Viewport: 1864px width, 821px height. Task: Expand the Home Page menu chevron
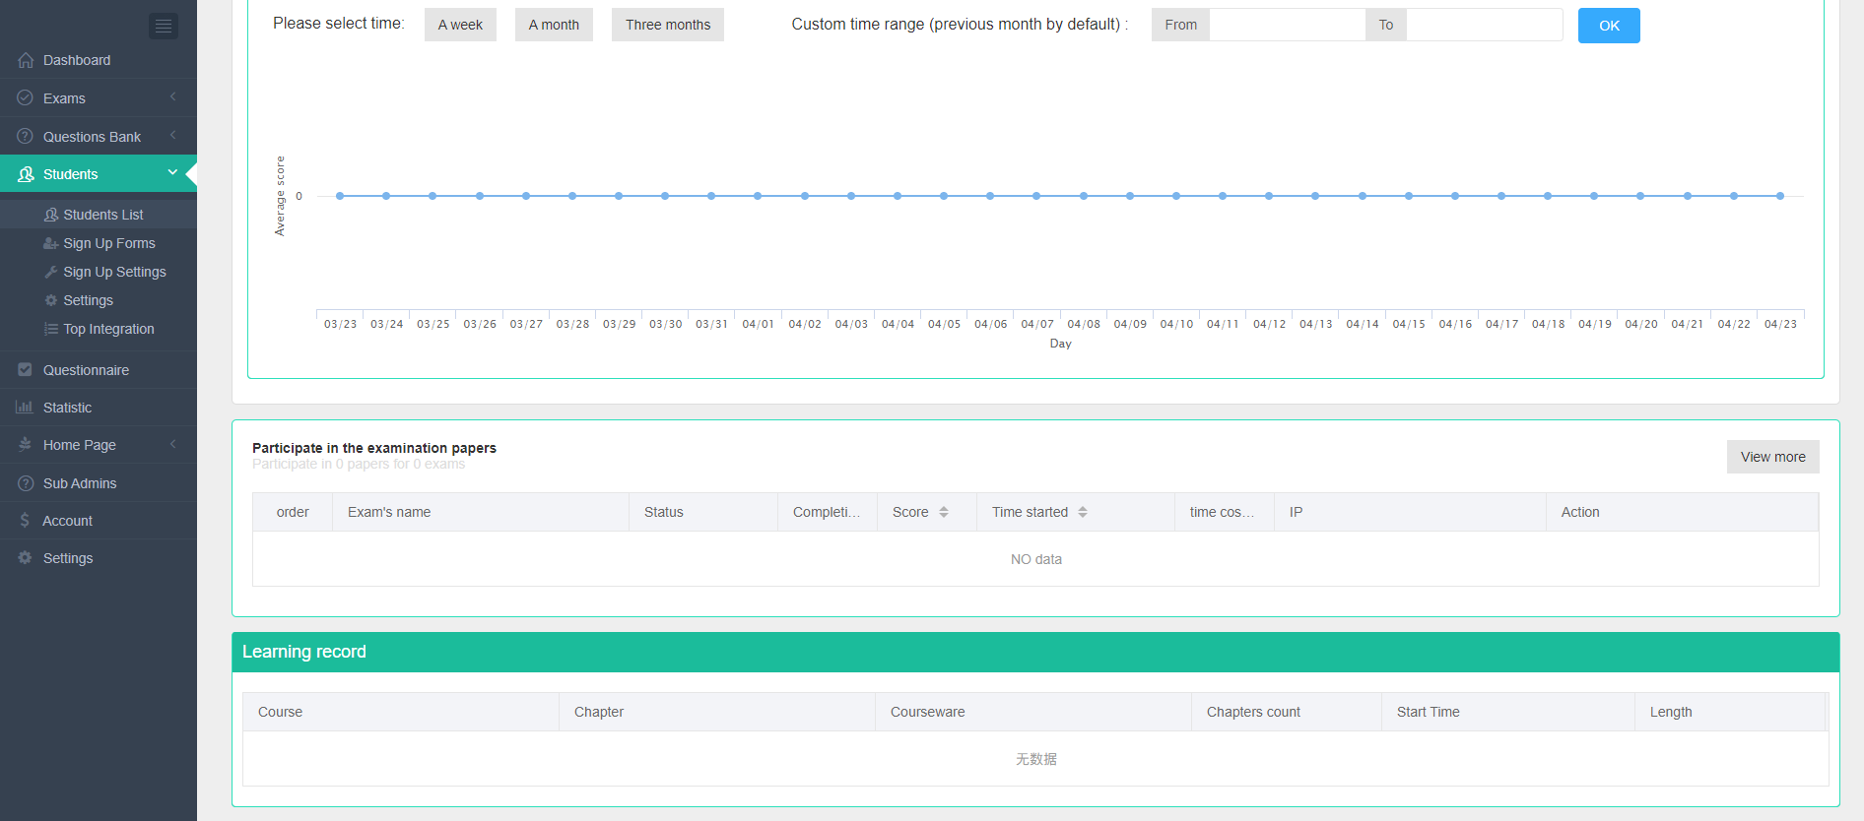click(x=173, y=445)
